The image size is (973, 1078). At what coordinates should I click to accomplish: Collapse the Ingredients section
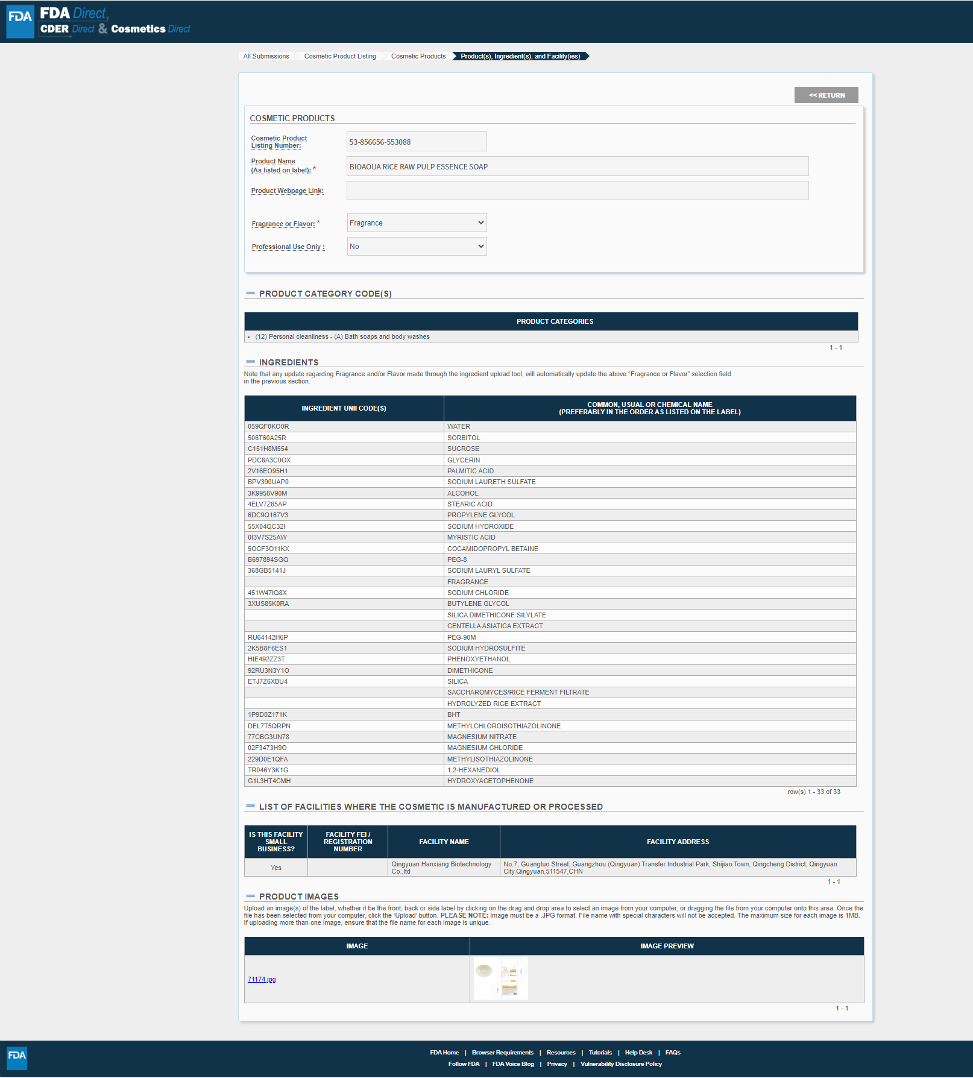click(x=250, y=362)
